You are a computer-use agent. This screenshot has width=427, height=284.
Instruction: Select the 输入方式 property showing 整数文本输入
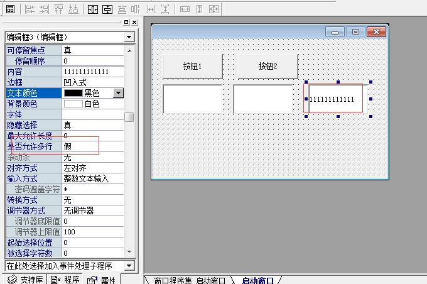(x=65, y=178)
